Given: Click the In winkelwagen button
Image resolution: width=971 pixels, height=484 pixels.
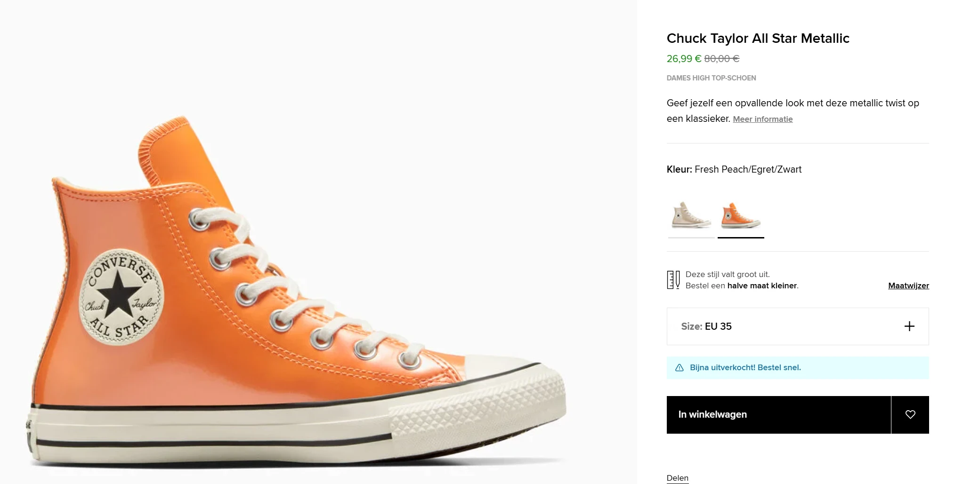Looking at the screenshot, I should [x=777, y=414].
